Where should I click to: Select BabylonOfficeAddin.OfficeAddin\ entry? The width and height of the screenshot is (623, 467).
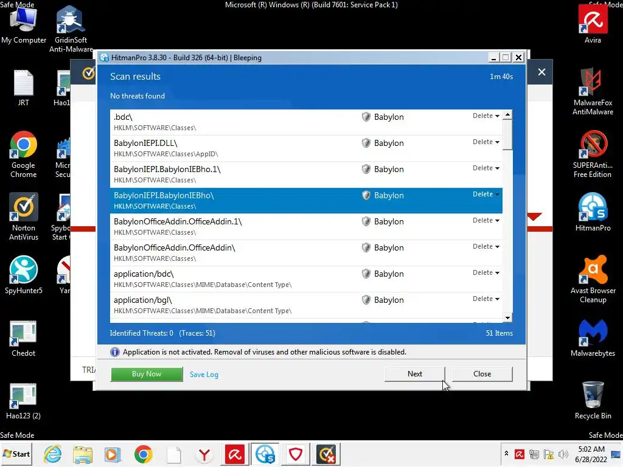[306, 253]
